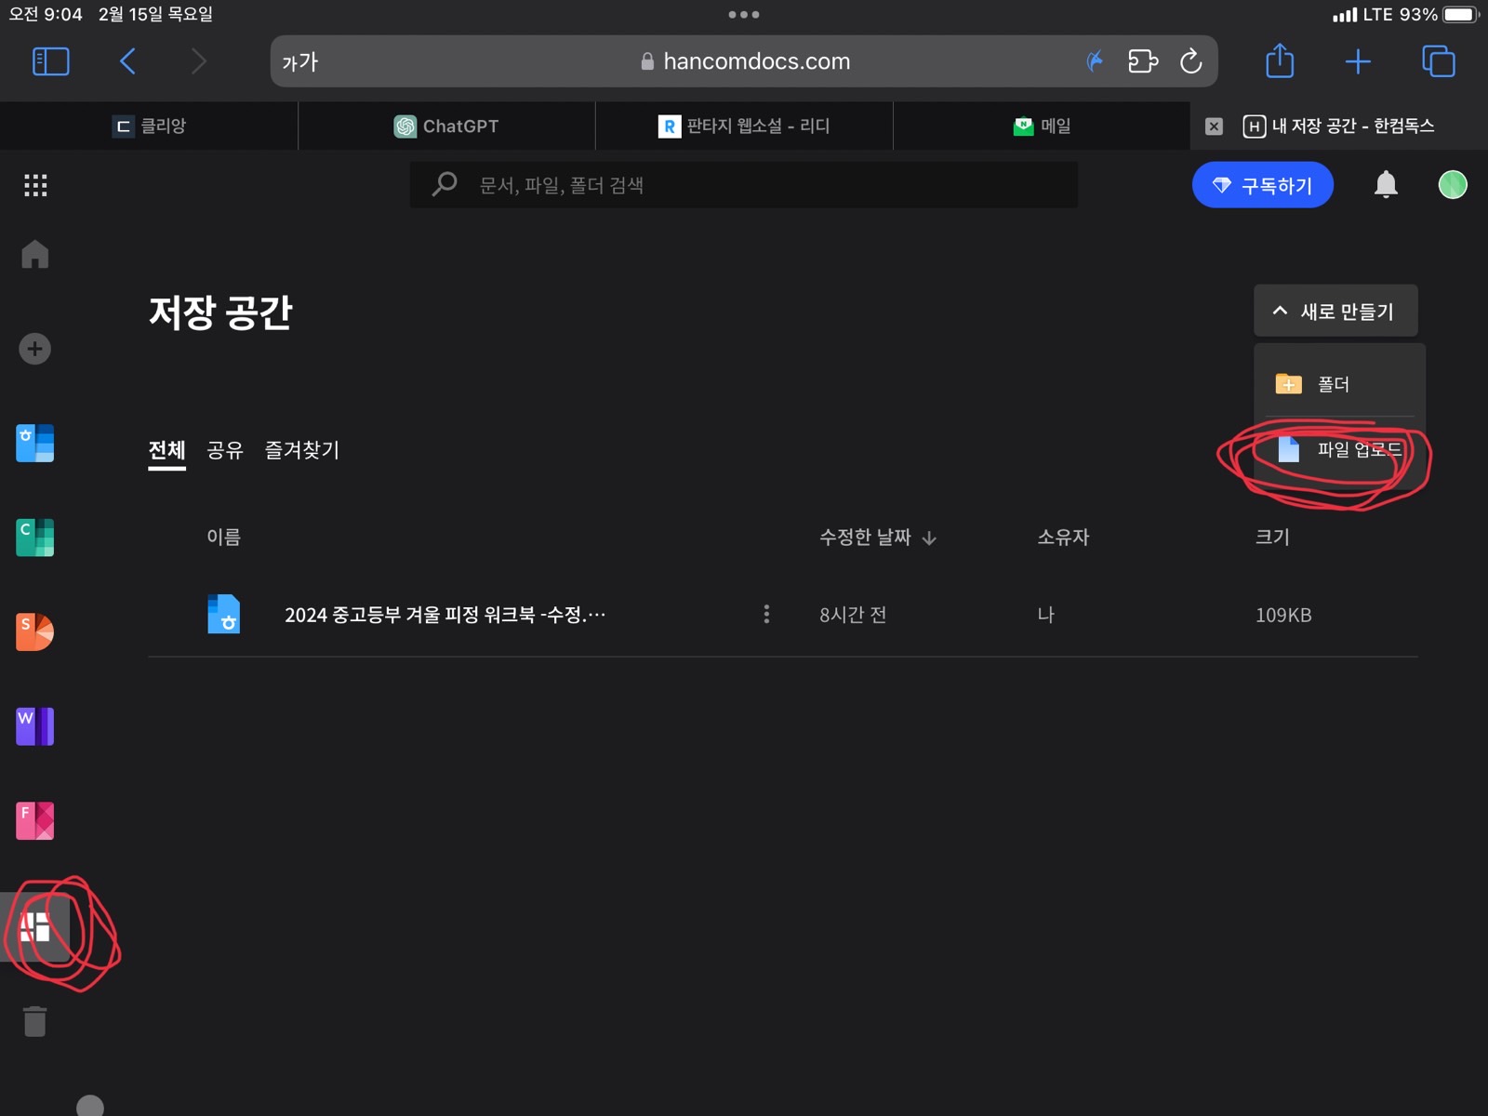
Task: Open the Trash icon at sidebar bottom
Action: pos(34,1020)
